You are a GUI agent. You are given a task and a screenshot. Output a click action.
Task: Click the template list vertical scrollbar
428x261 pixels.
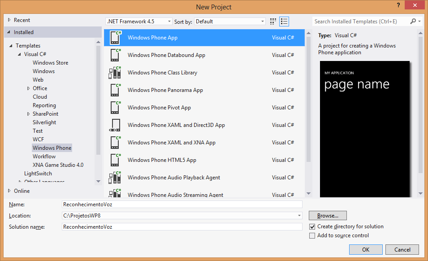[308, 100]
